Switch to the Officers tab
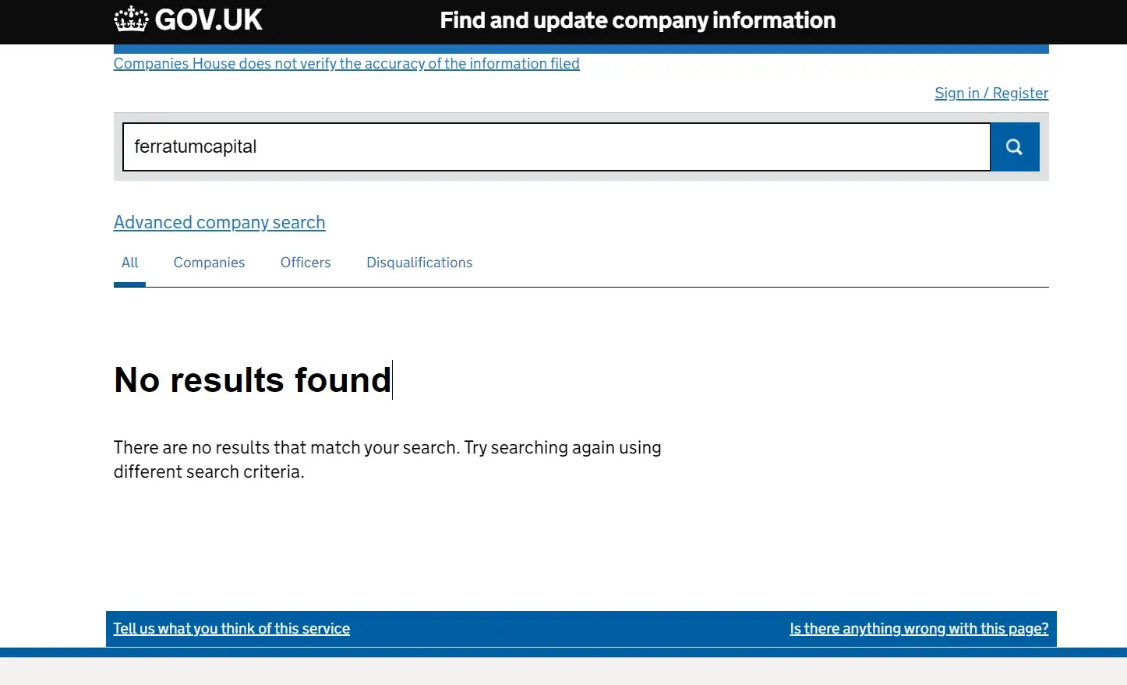Viewport: 1127px width, 685px height. (x=306, y=263)
